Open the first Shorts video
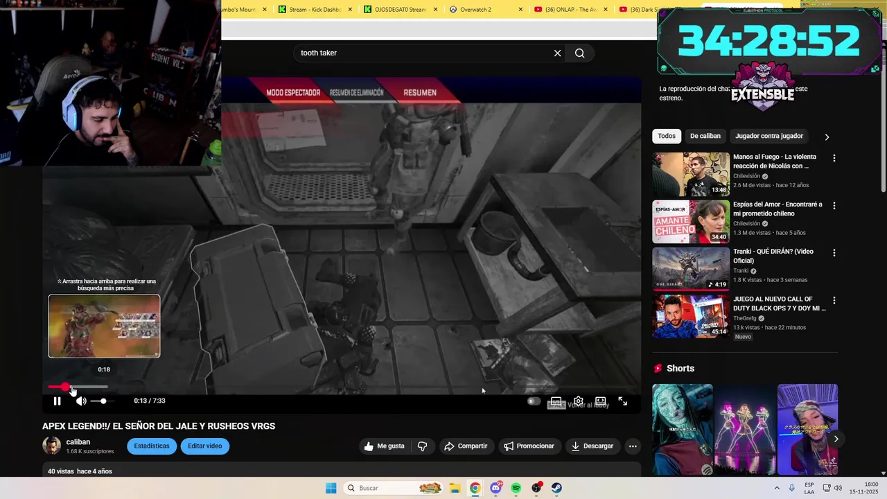 [x=682, y=430]
